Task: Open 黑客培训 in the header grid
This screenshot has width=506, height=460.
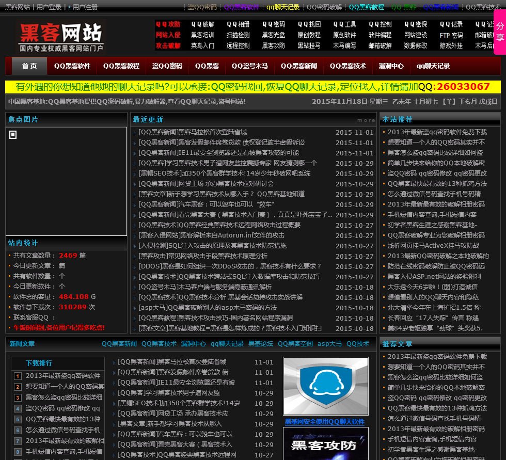Action: (202, 35)
